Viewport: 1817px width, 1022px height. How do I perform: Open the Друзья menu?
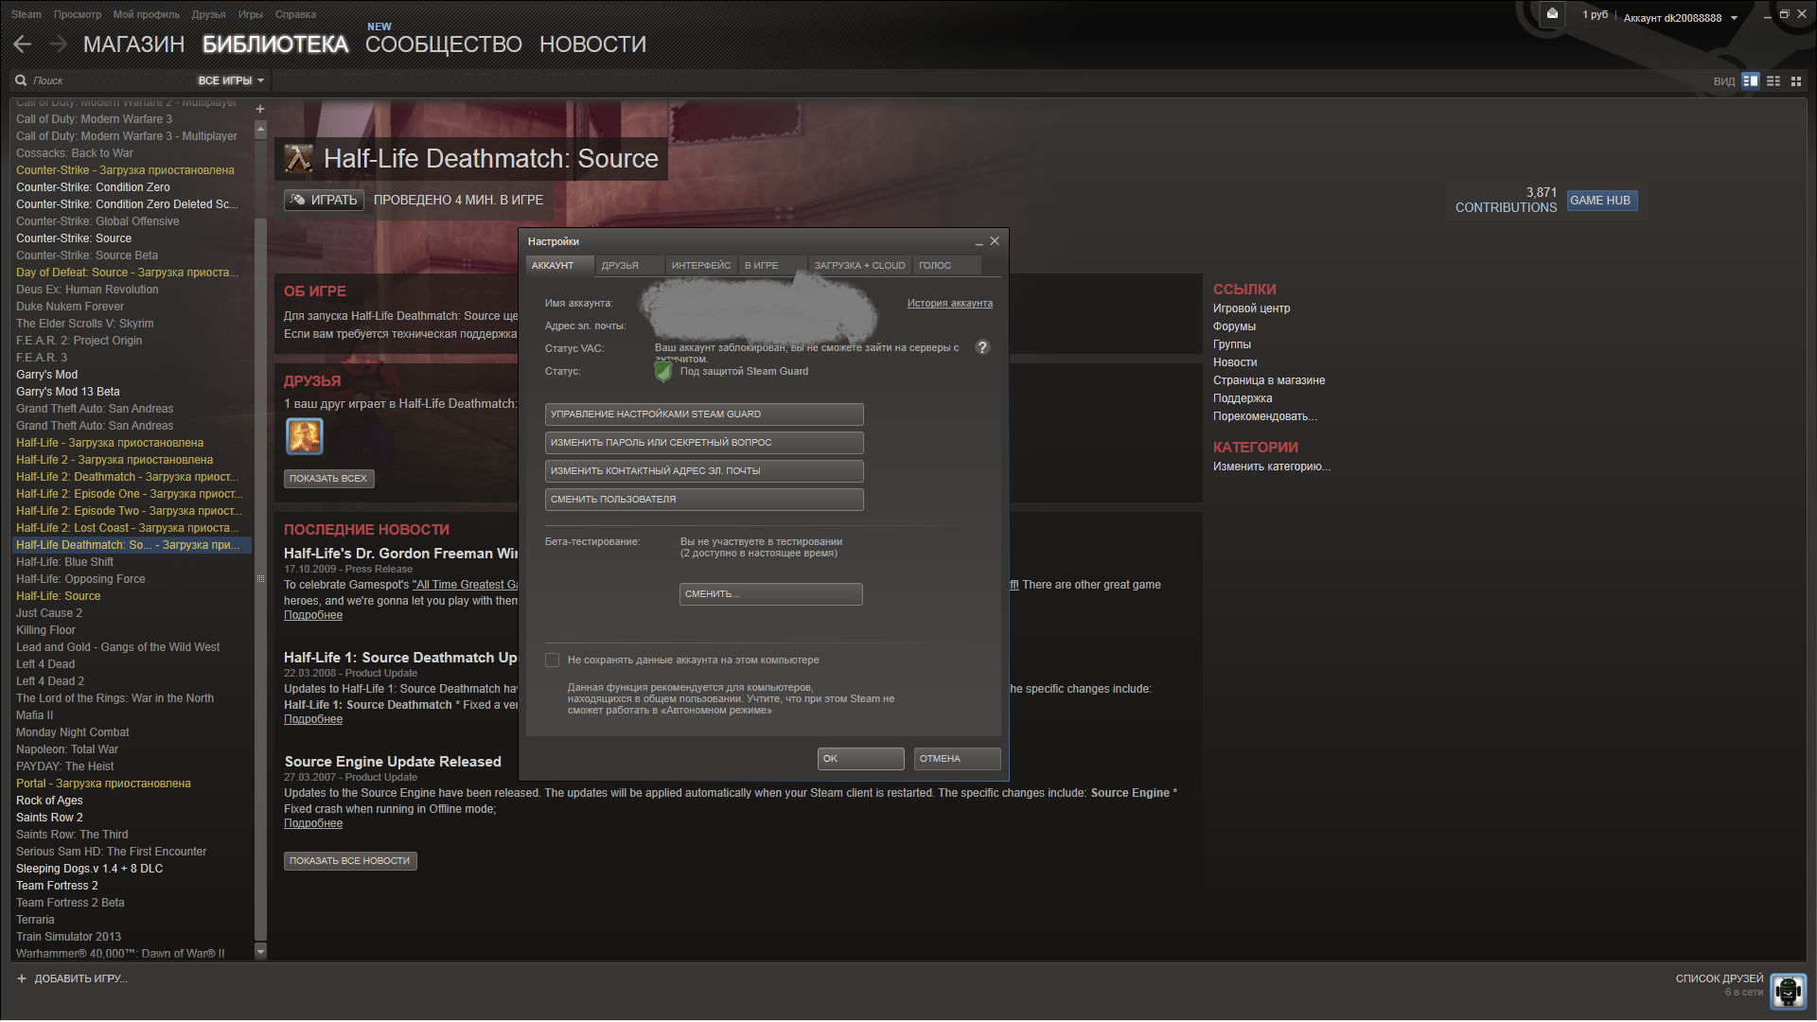coord(208,14)
